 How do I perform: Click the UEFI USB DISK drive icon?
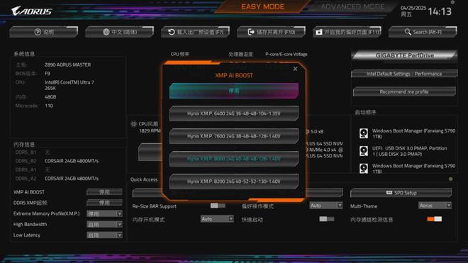(364, 151)
